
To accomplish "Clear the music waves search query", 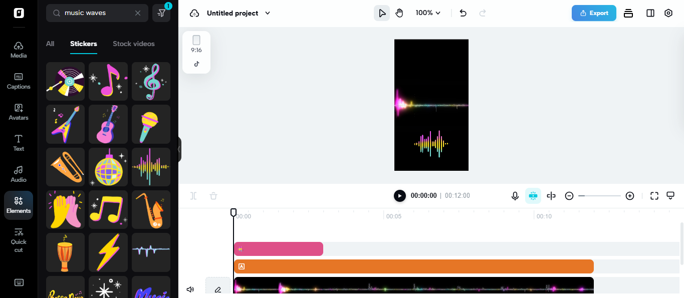I will point(138,13).
